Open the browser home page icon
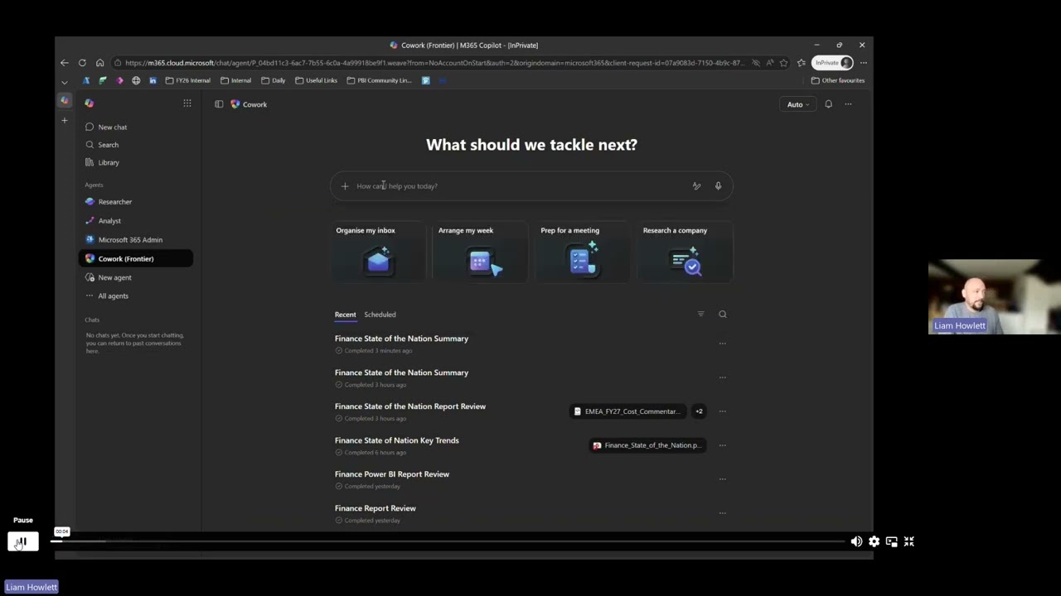 click(x=99, y=63)
